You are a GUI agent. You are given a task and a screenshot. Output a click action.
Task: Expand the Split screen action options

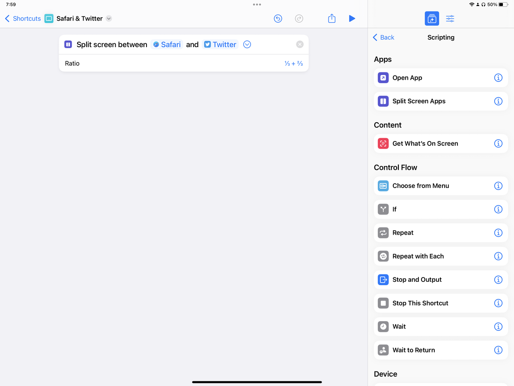247,44
